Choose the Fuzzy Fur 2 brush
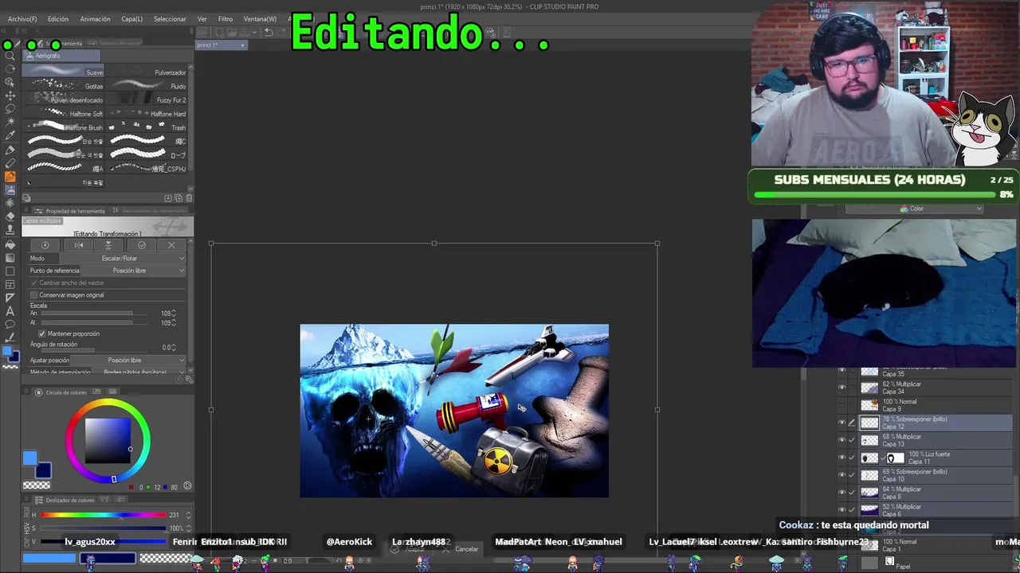 [147, 100]
